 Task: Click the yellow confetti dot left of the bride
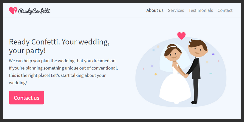[x=156, y=74]
